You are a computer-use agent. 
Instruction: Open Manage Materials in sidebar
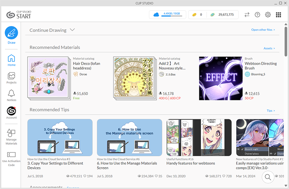(11, 133)
